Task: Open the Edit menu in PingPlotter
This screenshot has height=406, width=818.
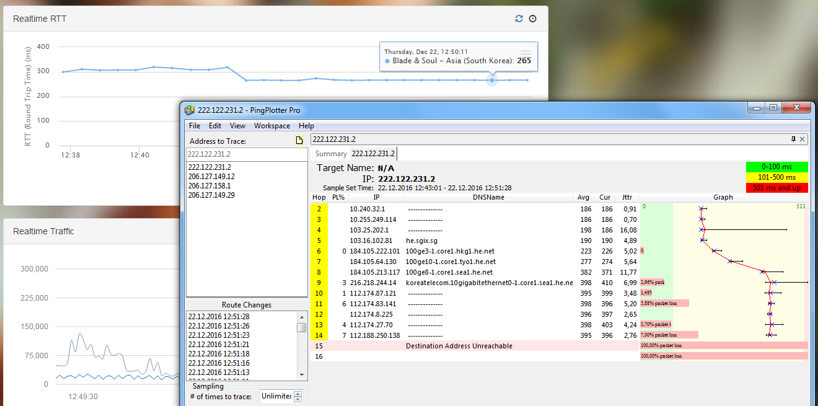Action: pyautogui.click(x=215, y=126)
